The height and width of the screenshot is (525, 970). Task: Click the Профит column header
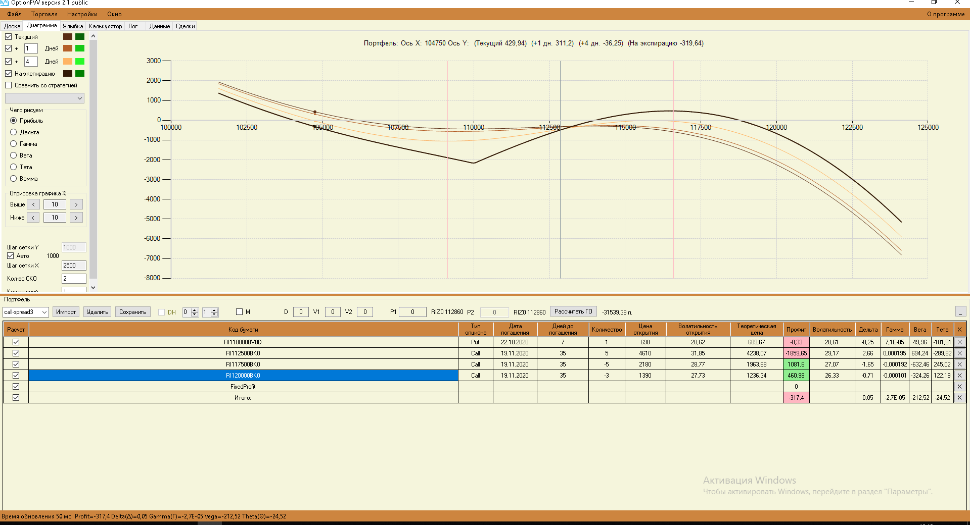[x=796, y=330]
